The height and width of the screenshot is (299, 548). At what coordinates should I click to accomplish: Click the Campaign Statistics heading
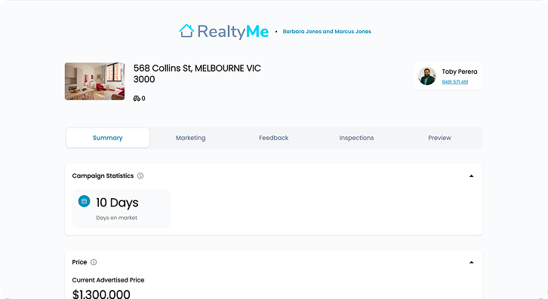(x=103, y=175)
